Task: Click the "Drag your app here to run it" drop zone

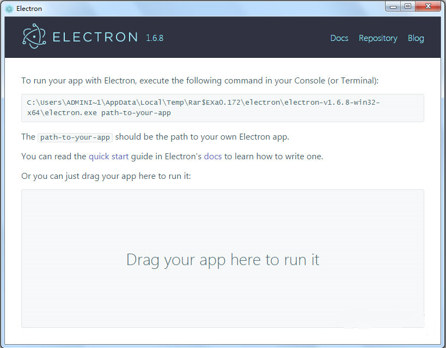Action: pyautogui.click(x=222, y=259)
